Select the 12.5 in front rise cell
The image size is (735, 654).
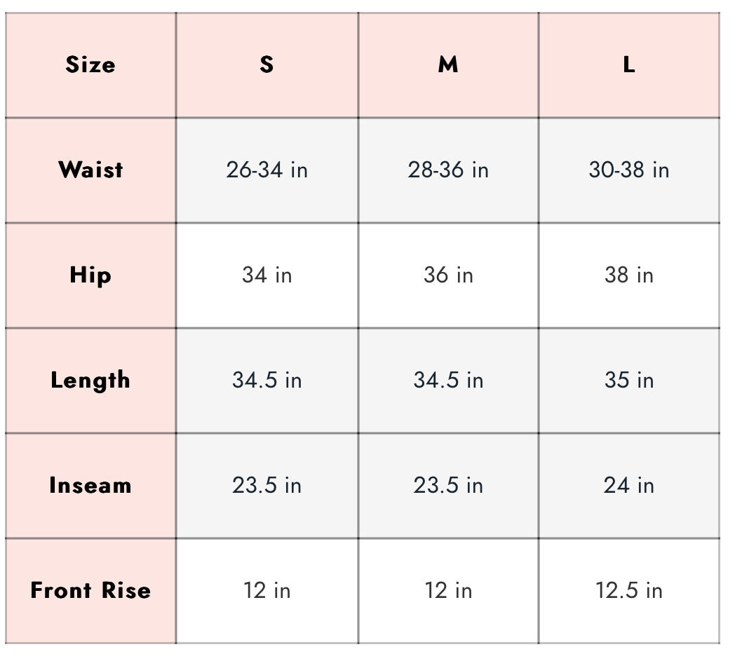click(x=629, y=590)
